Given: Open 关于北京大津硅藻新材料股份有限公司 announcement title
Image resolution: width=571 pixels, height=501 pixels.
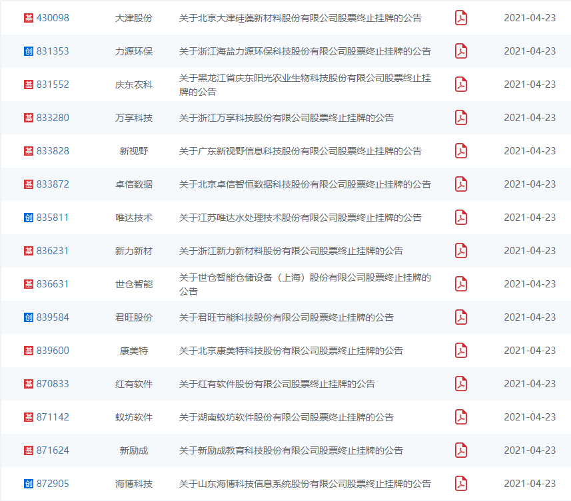Looking at the screenshot, I should (300, 18).
